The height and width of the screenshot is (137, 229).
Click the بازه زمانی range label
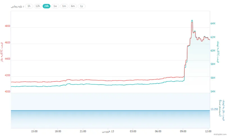point(17,6)
